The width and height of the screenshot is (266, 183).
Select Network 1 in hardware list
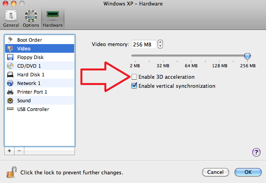tap(40, 83)
